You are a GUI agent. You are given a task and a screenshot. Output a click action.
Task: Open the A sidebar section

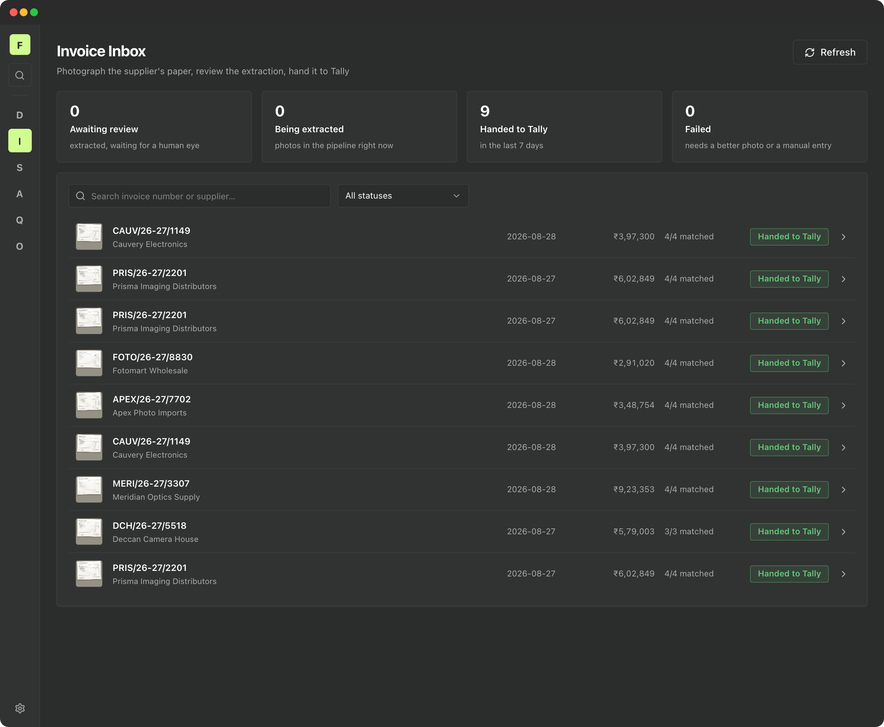[x=20, y=194]
